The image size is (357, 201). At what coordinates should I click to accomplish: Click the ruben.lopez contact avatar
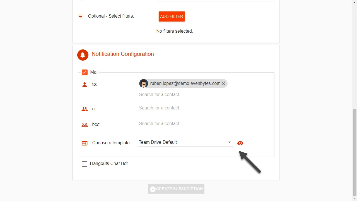[x=144, y=83]
